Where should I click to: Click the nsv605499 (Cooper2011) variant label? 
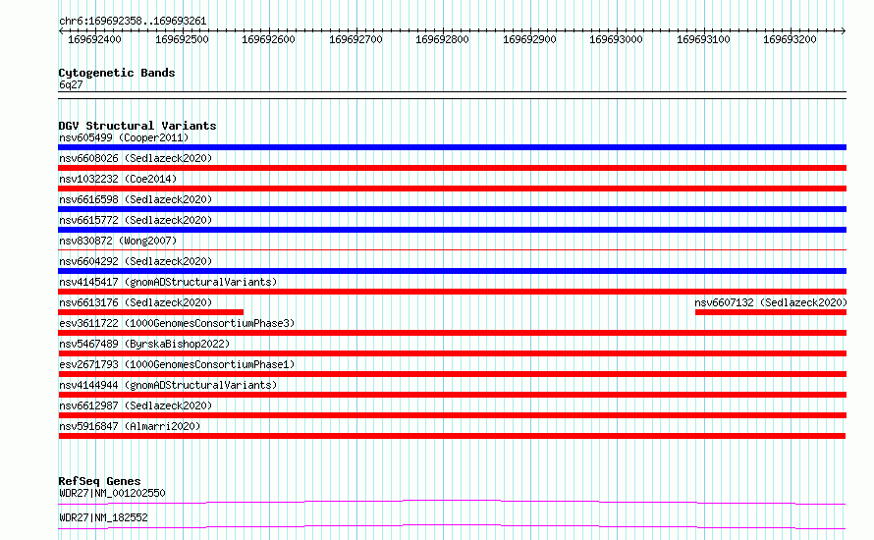124,137
